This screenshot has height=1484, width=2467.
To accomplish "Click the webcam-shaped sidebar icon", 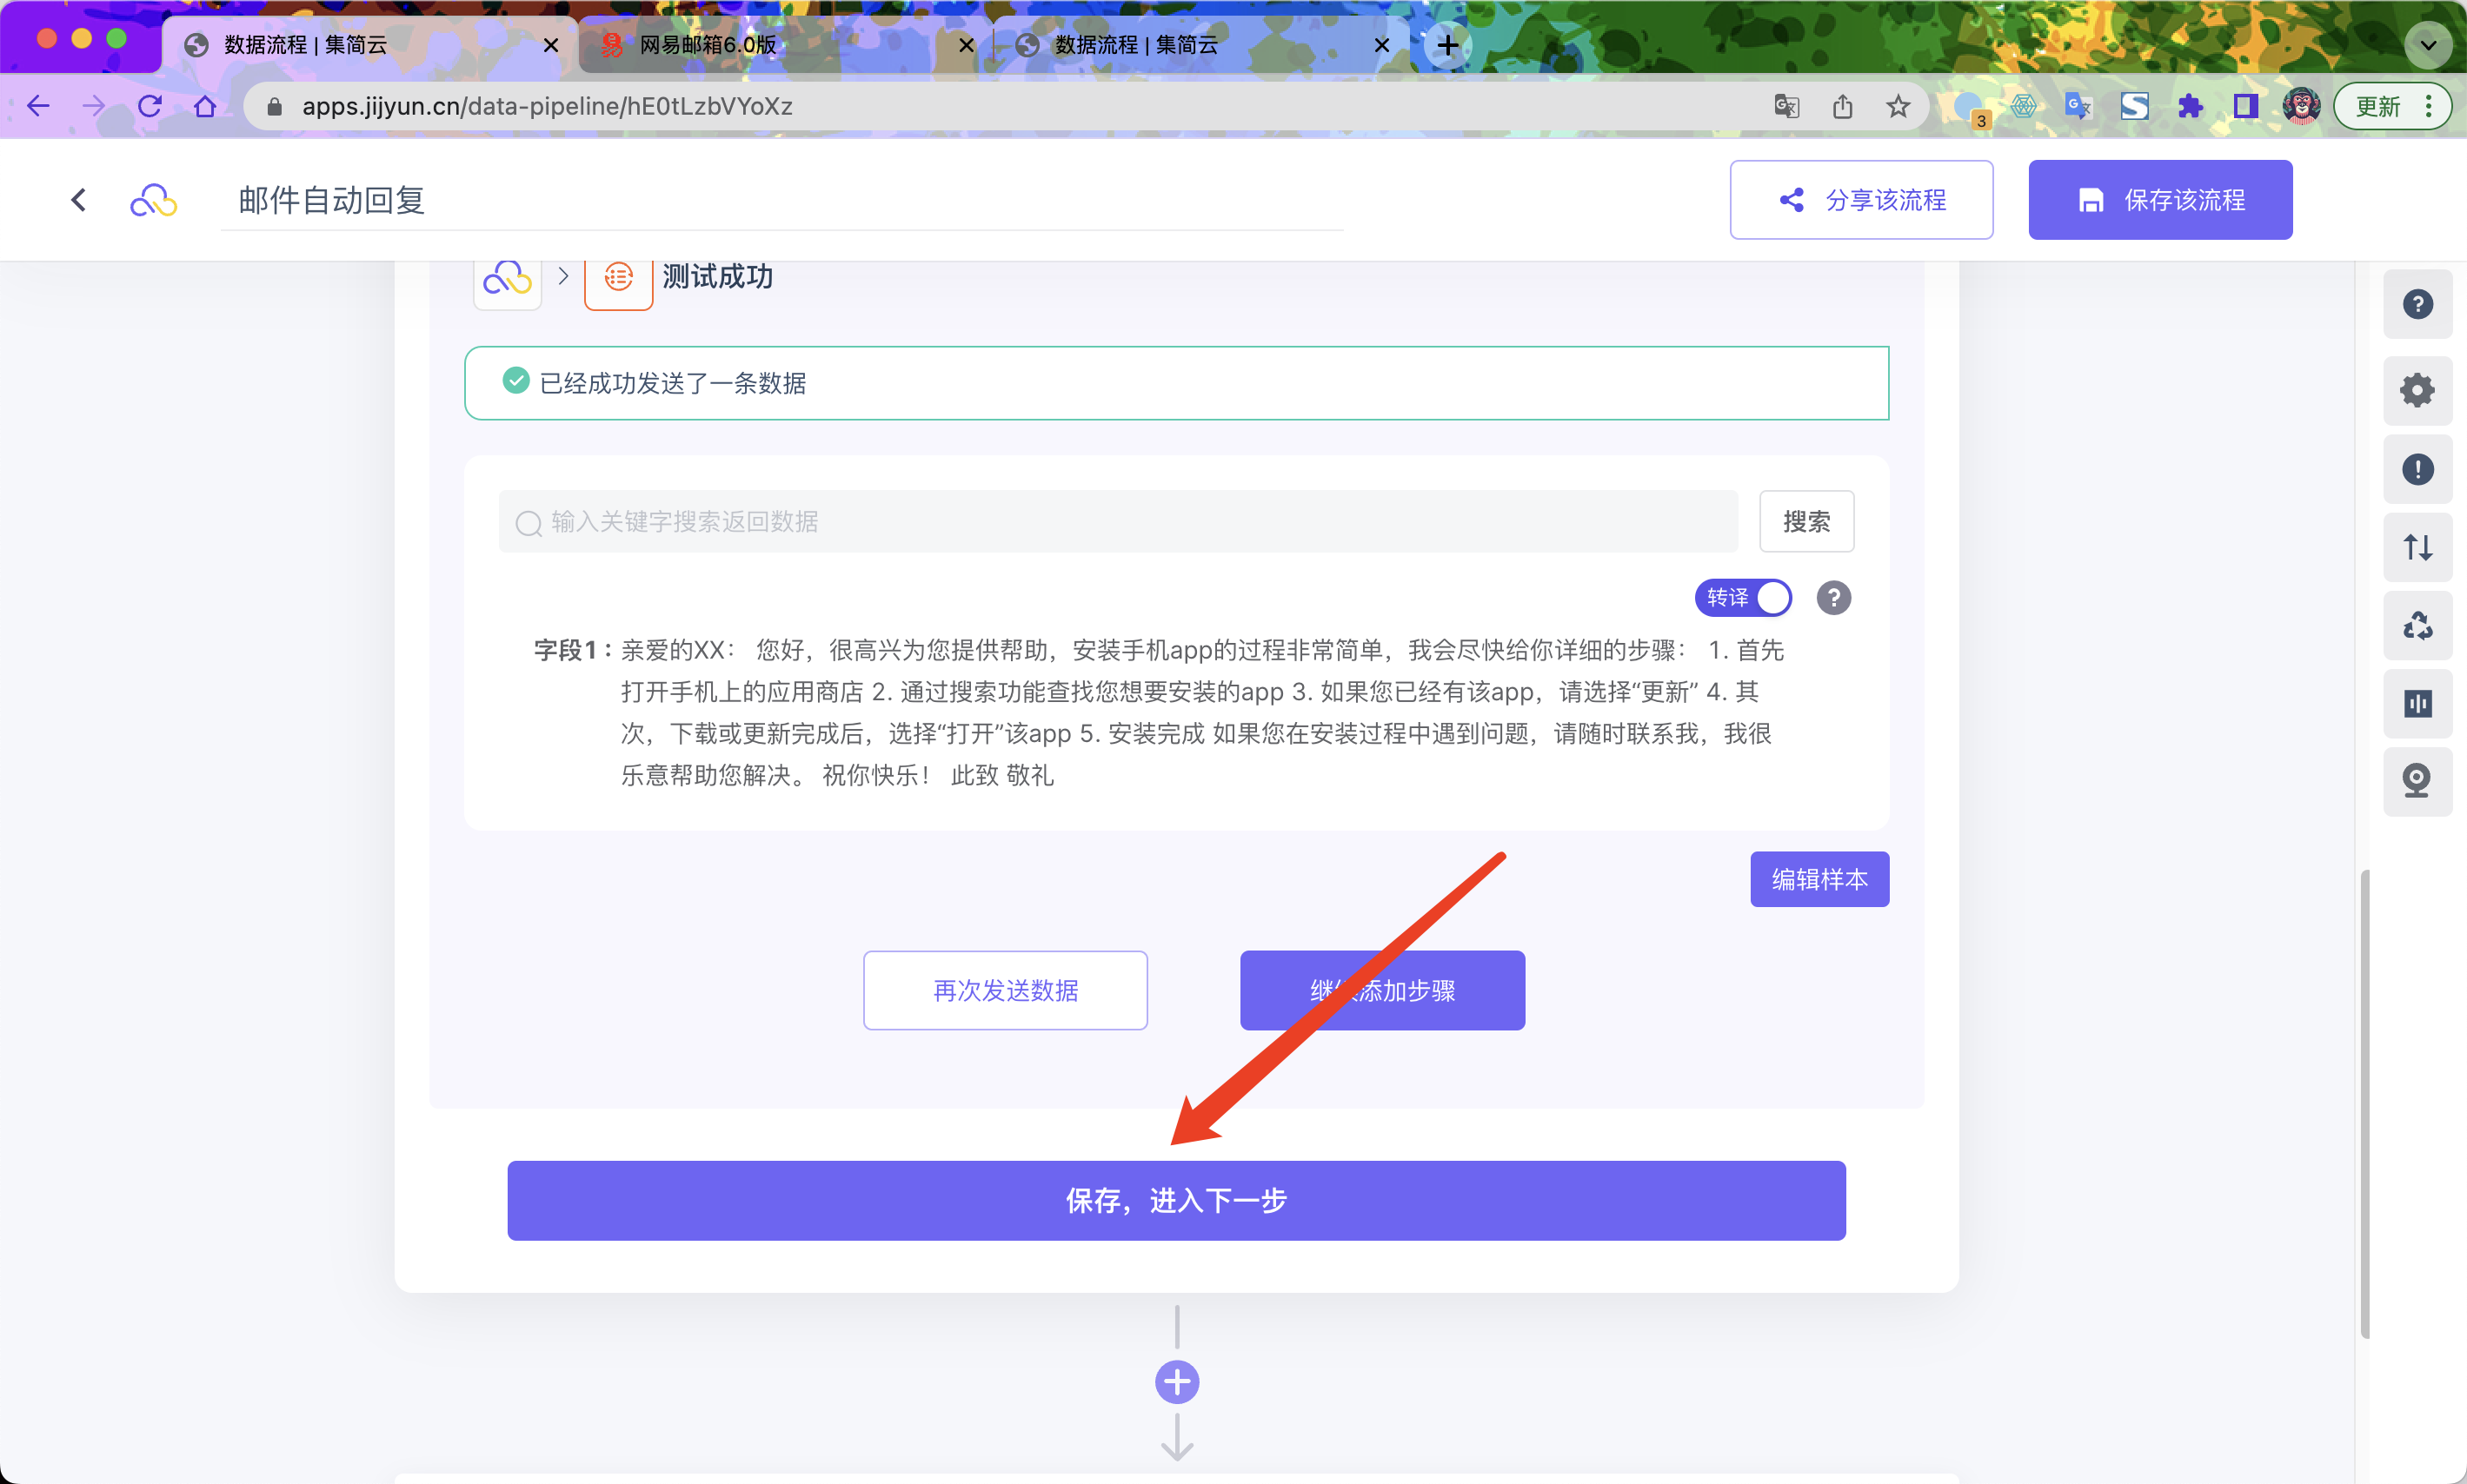I will tap(2417, 781).
